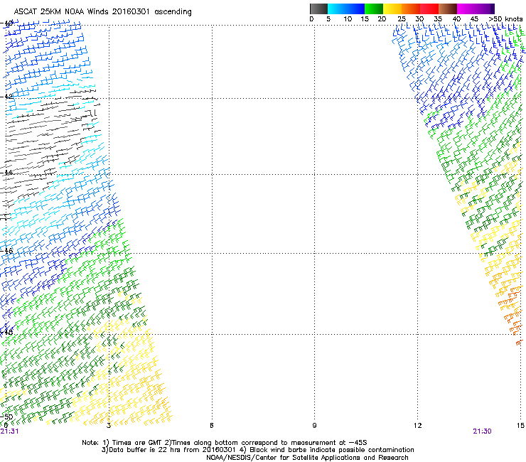Click the legend value '25'

click(402, 19)
